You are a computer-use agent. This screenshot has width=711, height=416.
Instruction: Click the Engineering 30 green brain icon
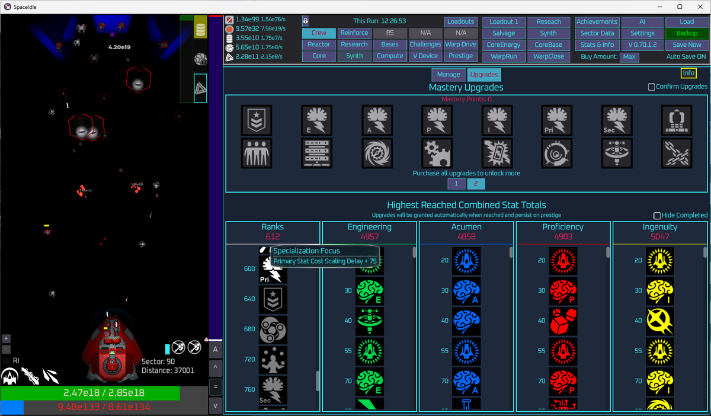point(370,291)
